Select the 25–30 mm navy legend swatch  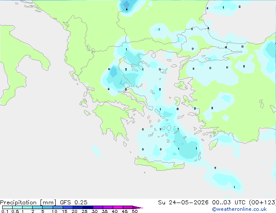[88, 207]
